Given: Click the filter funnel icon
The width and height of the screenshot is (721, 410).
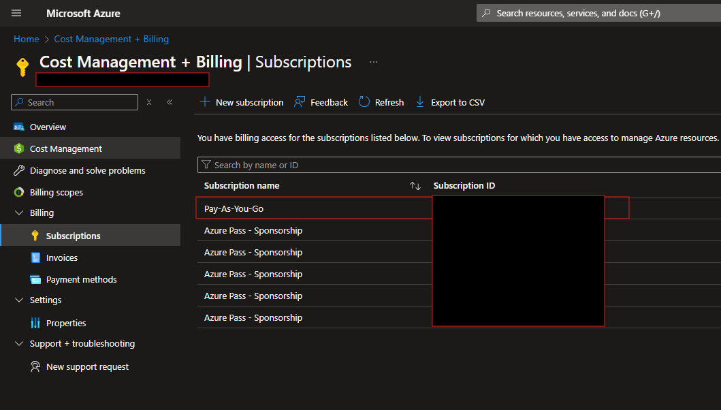Looking at the screenshot, I should [x=206, y=165].
